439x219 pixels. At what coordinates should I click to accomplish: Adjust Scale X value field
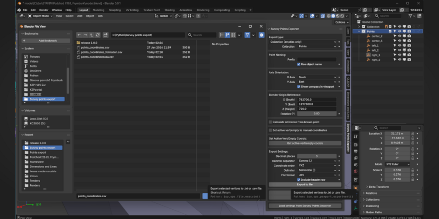coord(397,170)
